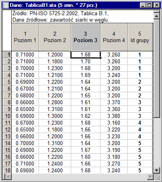Viewport: 162px width, 182px height.
Task: Select the Id grupy column header
Action: (x=140, y=37)
